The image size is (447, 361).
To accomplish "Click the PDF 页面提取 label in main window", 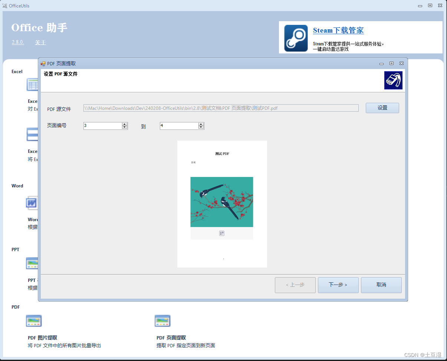I will 171,338.
